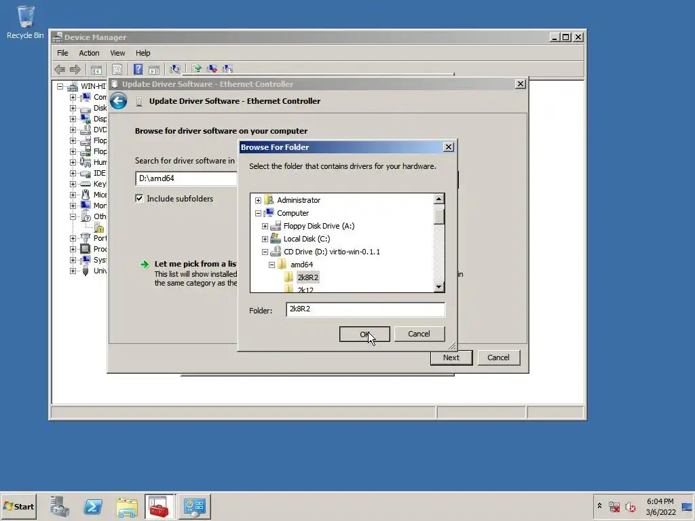
Task: Click the driver search path field D:\amd64
Action: click(186, 178)
